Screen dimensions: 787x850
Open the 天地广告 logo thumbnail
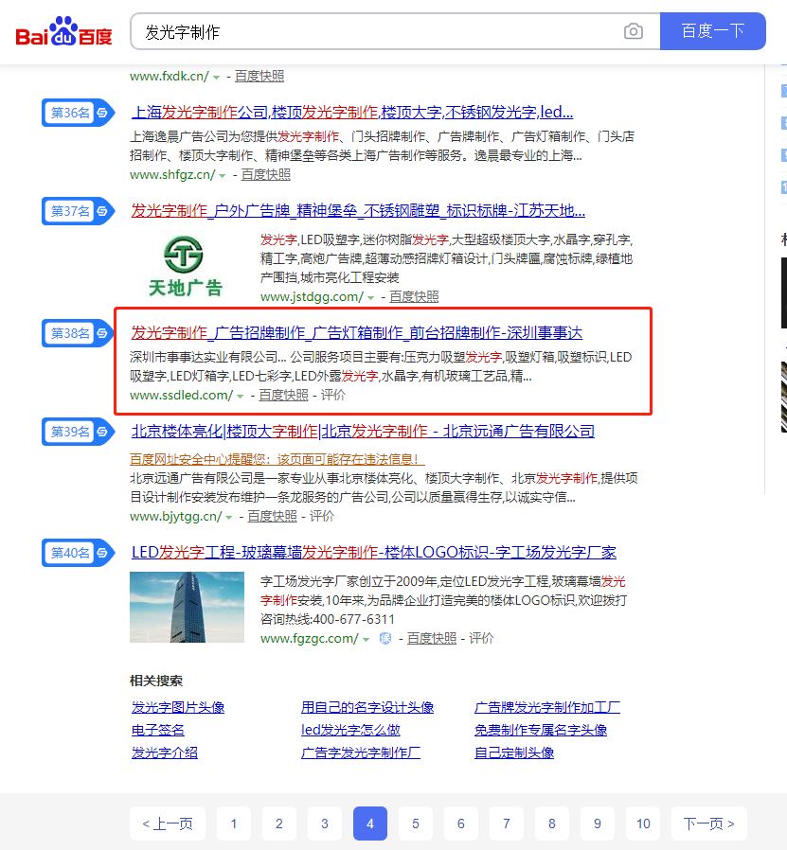pyautogui.click(x=185, y=266)
